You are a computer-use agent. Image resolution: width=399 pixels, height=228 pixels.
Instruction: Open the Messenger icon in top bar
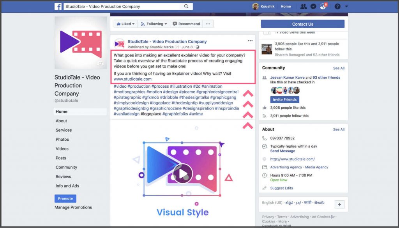[x=313, y=6]
